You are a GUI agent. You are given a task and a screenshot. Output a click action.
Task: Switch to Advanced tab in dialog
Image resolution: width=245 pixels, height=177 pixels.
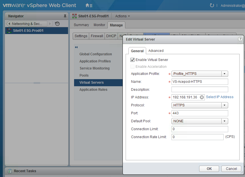click(x=156, y=51)
